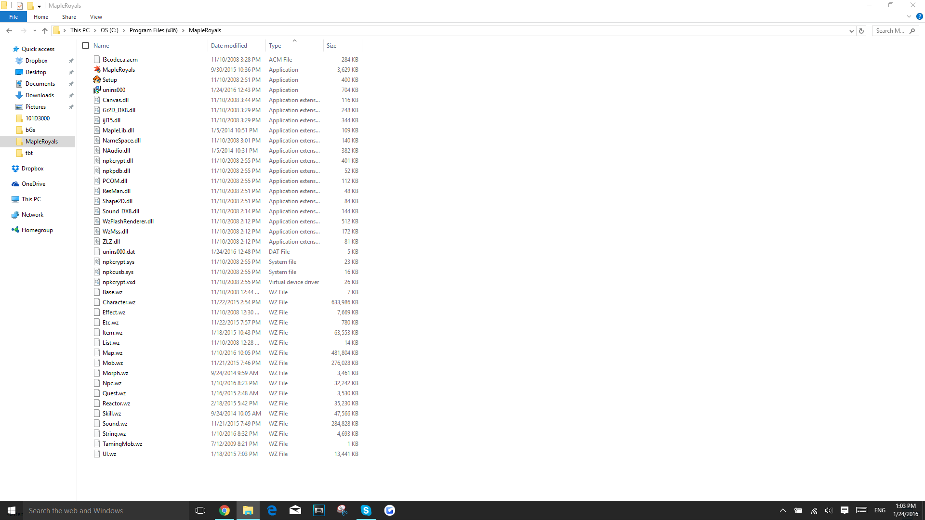Open the Customize Quick Access Toolbar dropdown
This screenshot has height=520, width=925.
pyautogui.click(x=40, y=6)
